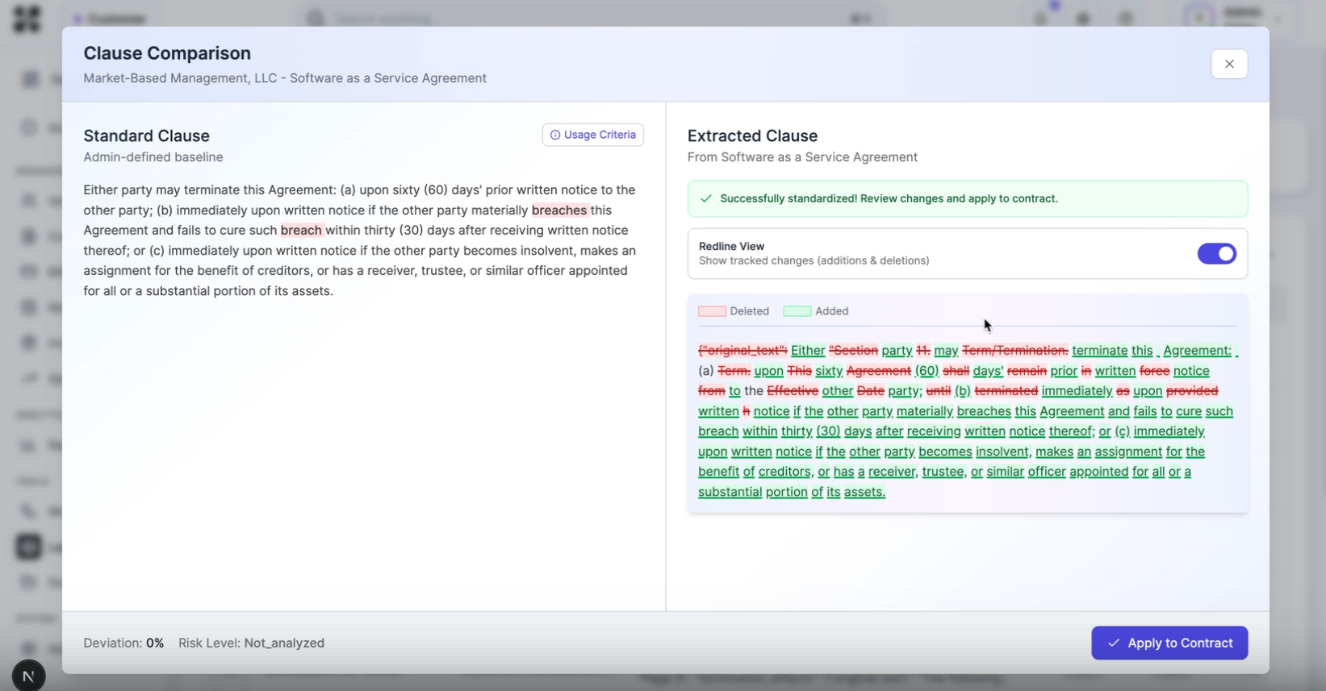
Task: Click the red Deleted legend swatch
Action: [x=712, y=311]
